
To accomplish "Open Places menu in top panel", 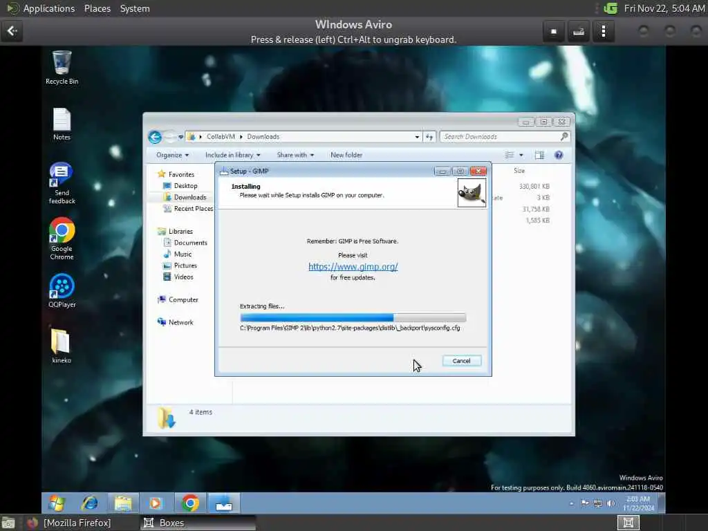I will [x=97, y=8].
